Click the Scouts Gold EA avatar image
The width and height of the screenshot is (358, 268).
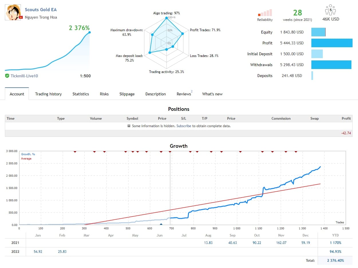13,13
